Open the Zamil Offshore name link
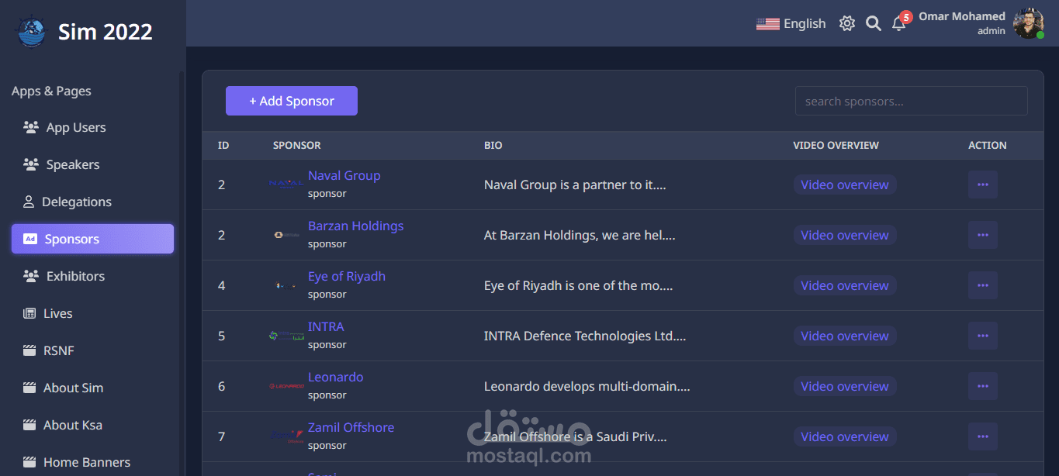The width and height of the screenshot is (1059, 476). [x=351, y=427]
